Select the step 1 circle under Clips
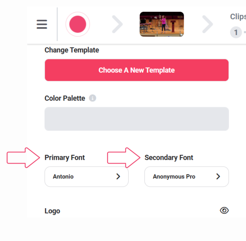The width and height of the screenshot is (246, 241). click(x=236, y=32)
